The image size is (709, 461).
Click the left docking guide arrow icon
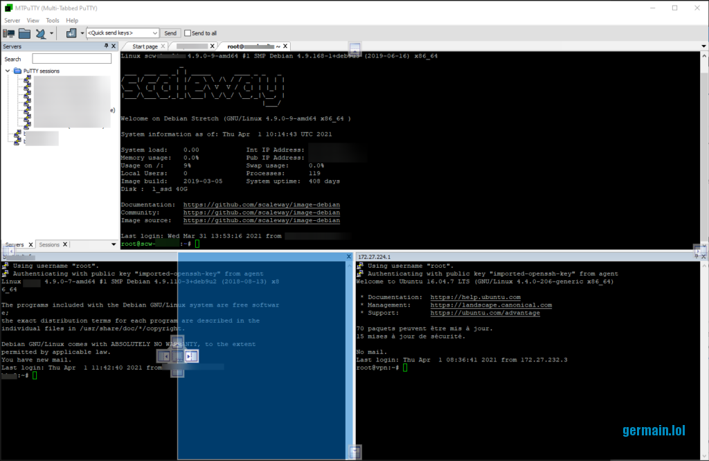163,356
